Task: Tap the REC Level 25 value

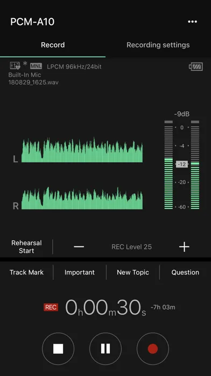Action: pyautogui.click(x=132, y=247)
